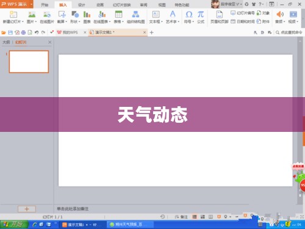305x229 pixels.
Task: Click the Print icon in quick toolbar
Action: click(x=23, y=32)
